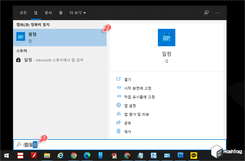Open the ... options menu top right
Viewport: 245px width, 161px height.
218,13
